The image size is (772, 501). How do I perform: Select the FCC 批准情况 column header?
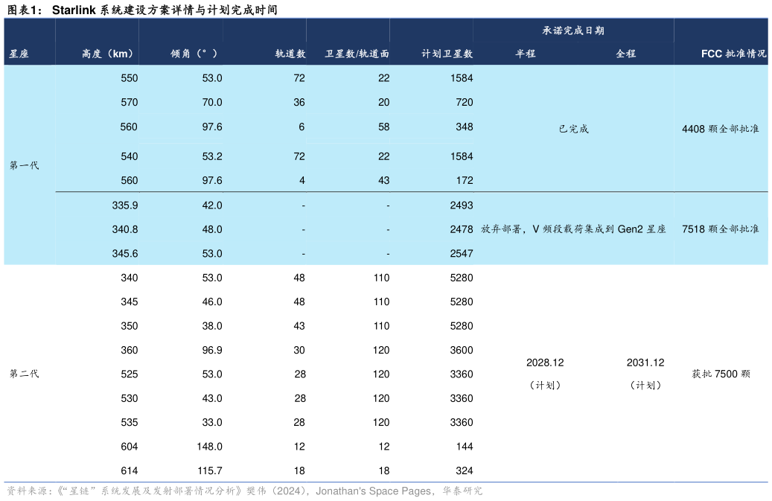734,54
